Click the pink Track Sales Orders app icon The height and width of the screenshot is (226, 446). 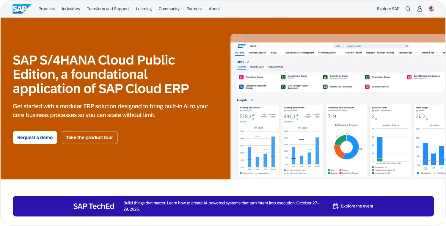(x=241, y=77)
